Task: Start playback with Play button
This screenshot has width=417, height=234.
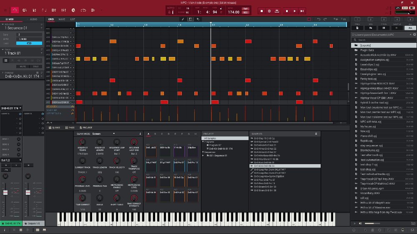Action: tap(294, 11)
